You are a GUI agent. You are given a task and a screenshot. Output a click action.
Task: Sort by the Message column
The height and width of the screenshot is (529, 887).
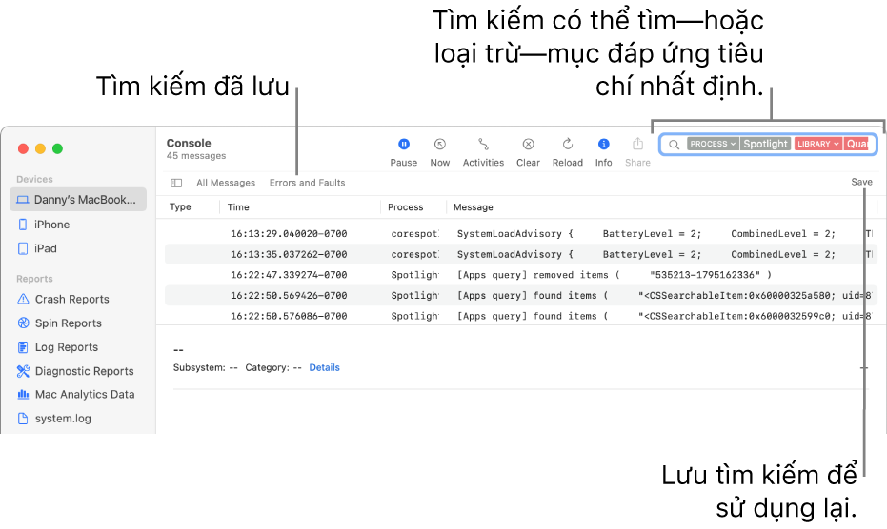tap(473, 206)
